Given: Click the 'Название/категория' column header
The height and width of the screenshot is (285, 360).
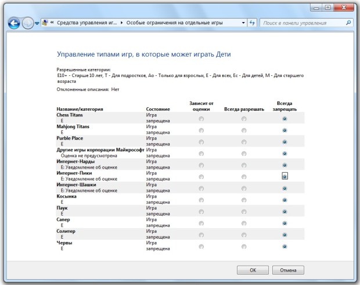Looking at the screenshot, I should click(80, 109).
